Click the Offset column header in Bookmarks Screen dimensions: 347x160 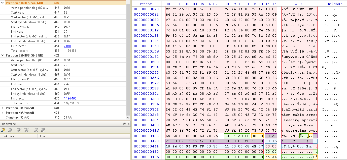pyautogui.click(x=83, y=136)
